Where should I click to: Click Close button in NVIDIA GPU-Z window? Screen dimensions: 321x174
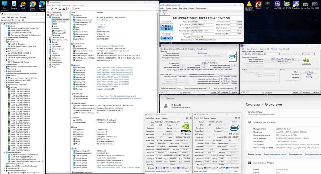(x=187, y=172)
